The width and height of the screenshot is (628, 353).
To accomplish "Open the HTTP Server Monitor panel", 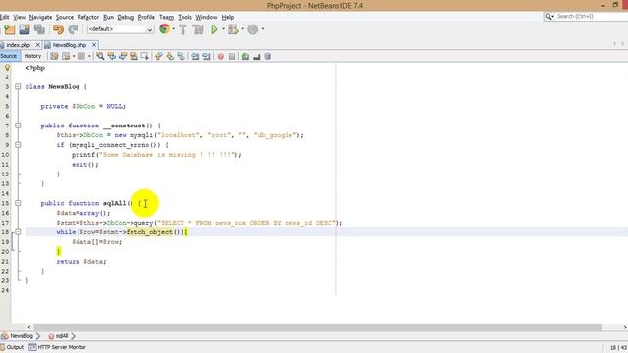I will coord(58,347).
